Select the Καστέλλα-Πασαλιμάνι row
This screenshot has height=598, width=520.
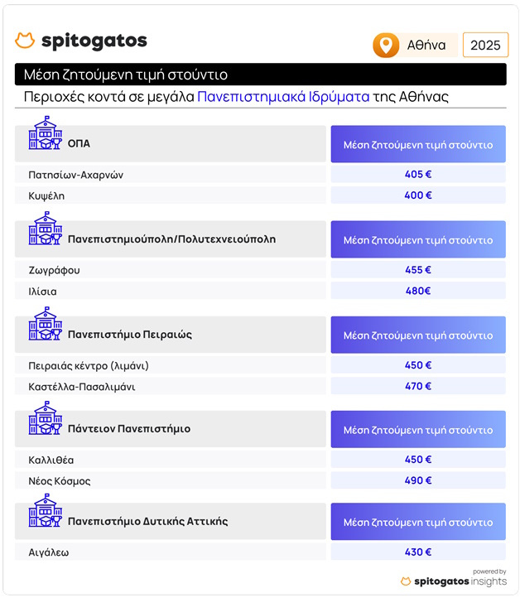(171, 386)
